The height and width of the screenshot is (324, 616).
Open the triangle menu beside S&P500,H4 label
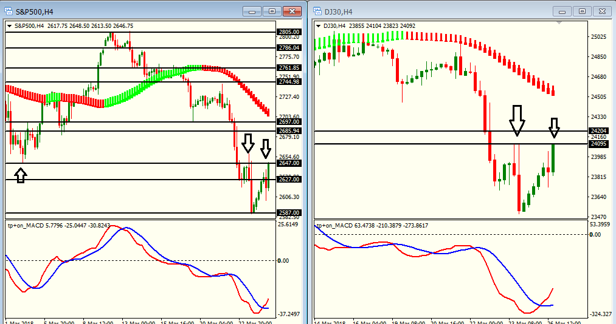coord(10,26)
